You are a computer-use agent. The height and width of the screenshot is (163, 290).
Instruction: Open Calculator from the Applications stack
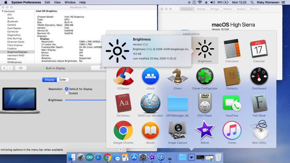pos(232,49)
